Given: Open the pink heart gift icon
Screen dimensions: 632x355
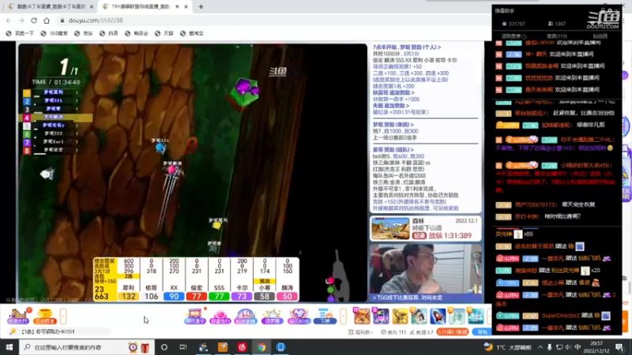Looking at the screenshot, I should click(220, 316).
